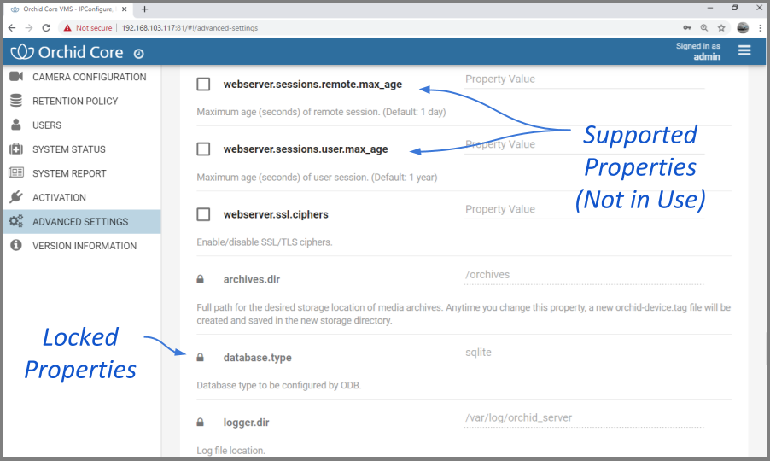Click the browser zoom magnifier icon

[704, 27]
